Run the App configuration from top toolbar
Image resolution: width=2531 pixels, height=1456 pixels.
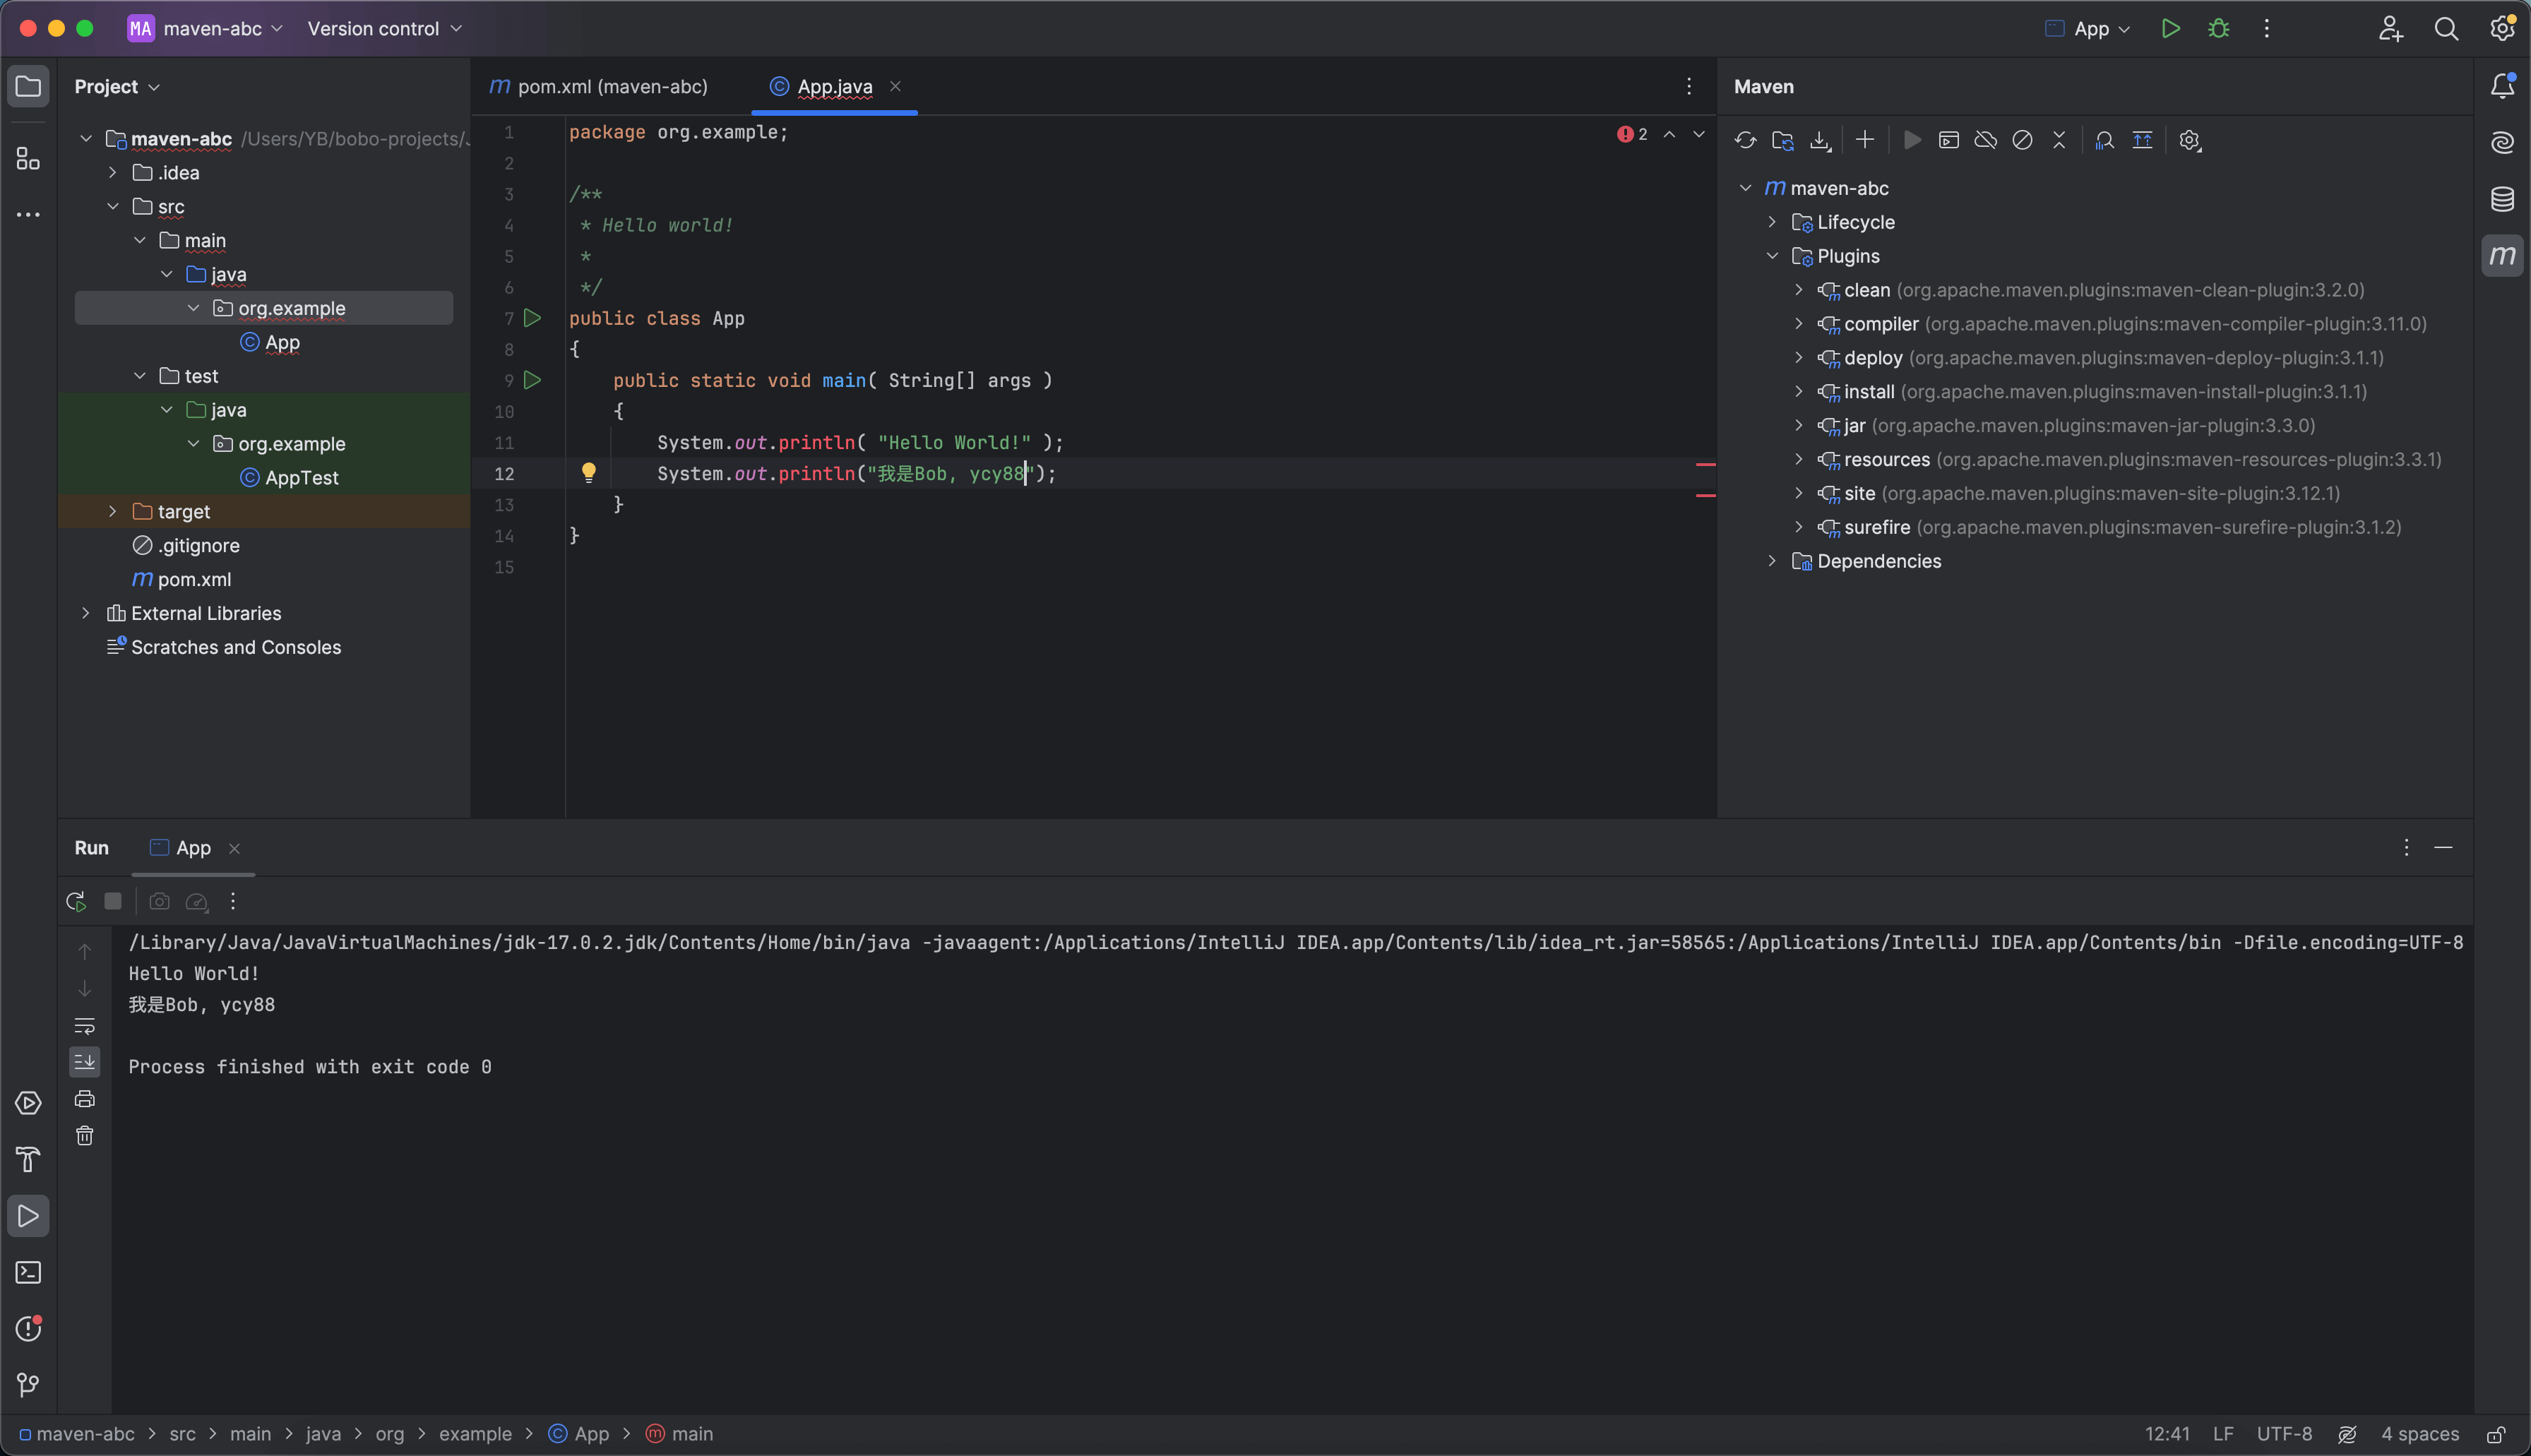tap(2170, 29)
